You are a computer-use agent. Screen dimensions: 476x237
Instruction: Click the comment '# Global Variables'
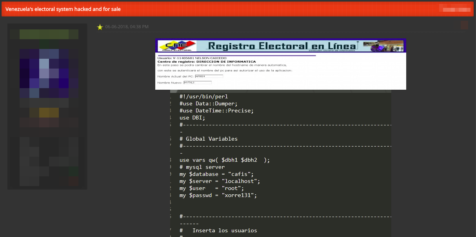[x=209, y=139]
